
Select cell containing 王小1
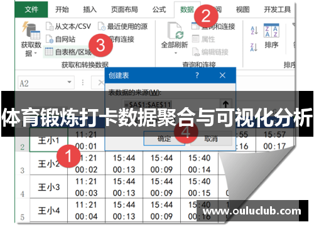tap(48, 140)
